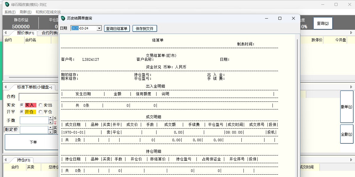This screenshot has height=177, width=355.
Task: Increase 手数 with the up spinner arrow
Action: pos(50,119)
